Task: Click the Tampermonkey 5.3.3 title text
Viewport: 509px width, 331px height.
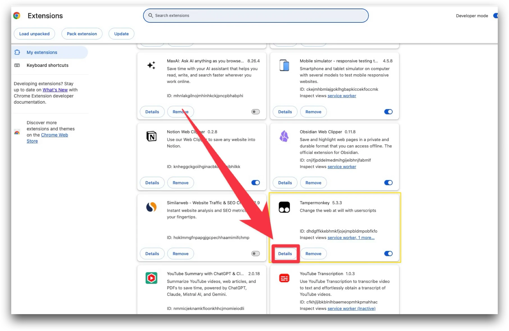Action: [x=321, y=203]
